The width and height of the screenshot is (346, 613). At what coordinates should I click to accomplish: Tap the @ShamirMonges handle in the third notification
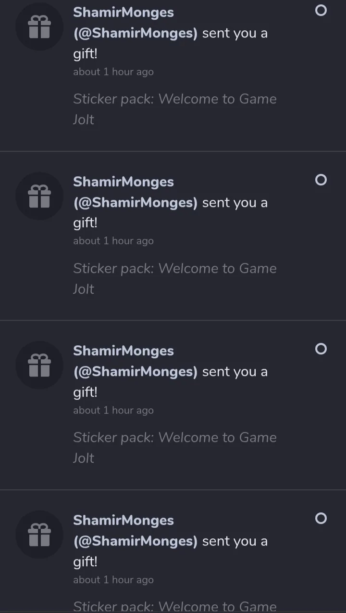[135, 372]
